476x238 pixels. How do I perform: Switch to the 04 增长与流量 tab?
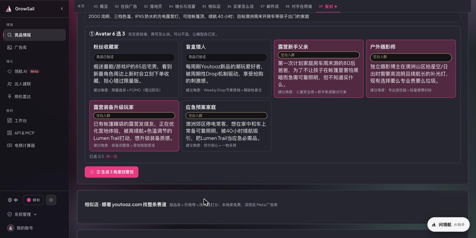(x=182, y=6)
